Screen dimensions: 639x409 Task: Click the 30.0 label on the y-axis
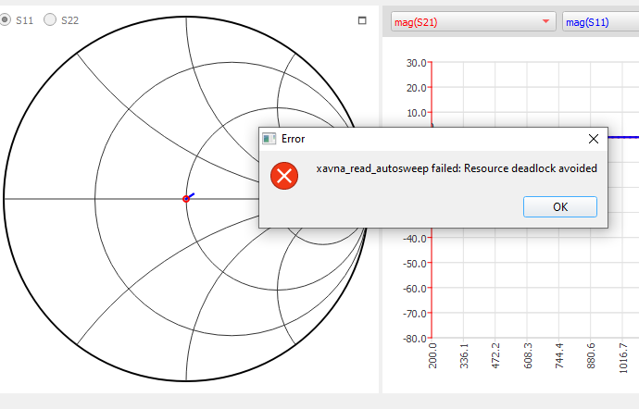[x=416, y=63]
